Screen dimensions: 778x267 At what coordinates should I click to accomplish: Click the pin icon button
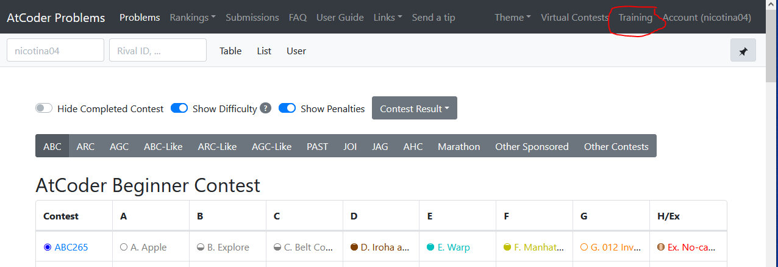pyautogui.click(x=743, y=51)
